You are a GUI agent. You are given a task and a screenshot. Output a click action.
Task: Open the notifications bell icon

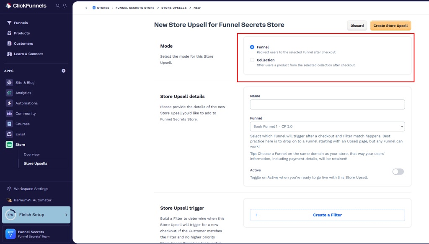[x=65, y=5]
